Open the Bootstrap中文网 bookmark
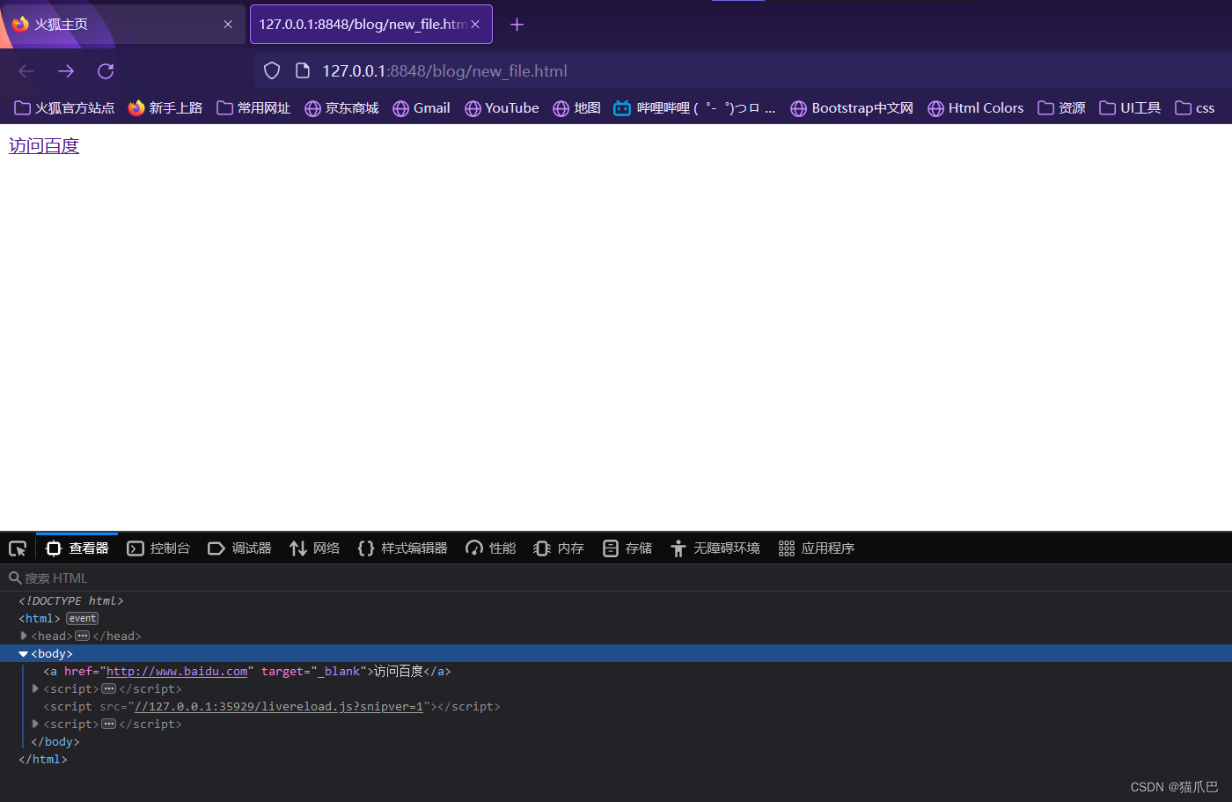 click(852, 108)
